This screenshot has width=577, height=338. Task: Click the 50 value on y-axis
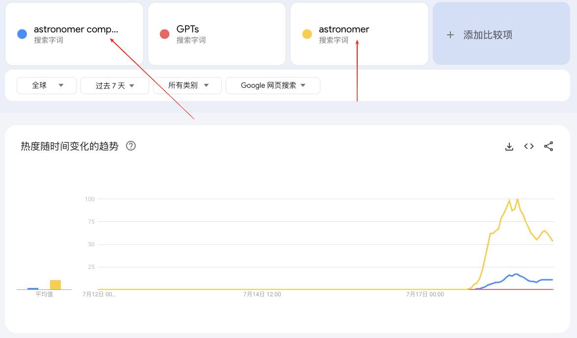[x=91, y=244]
